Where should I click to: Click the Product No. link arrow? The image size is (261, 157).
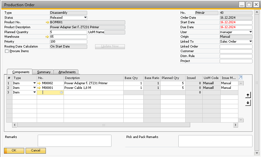(47, 22)
